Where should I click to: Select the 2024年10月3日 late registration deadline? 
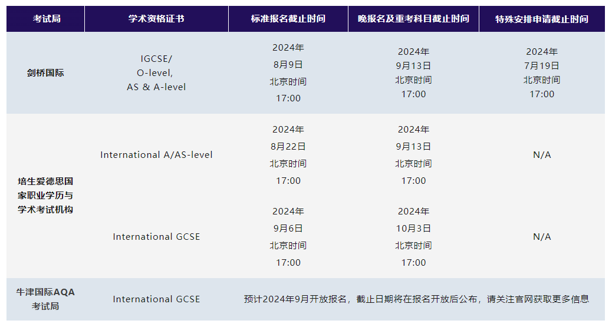click(413, 237)
